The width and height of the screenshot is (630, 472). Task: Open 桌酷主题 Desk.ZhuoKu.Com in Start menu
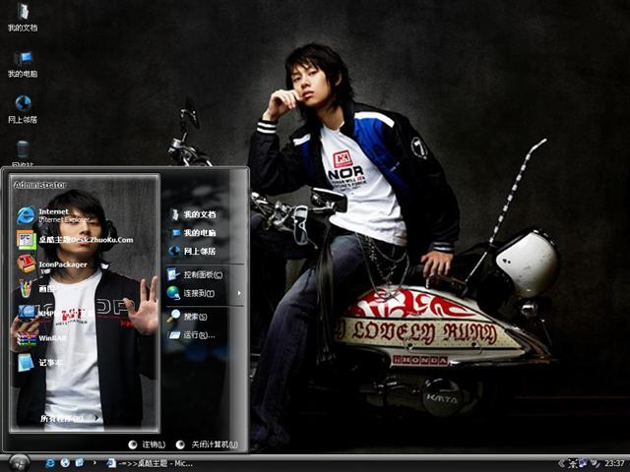pyautogui.click(x=75, y=240)
